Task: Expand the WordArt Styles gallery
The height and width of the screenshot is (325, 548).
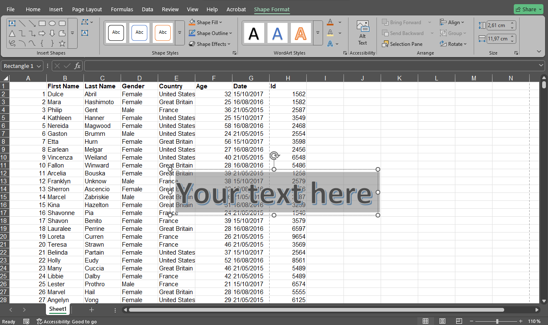Action: pos(318,33)
